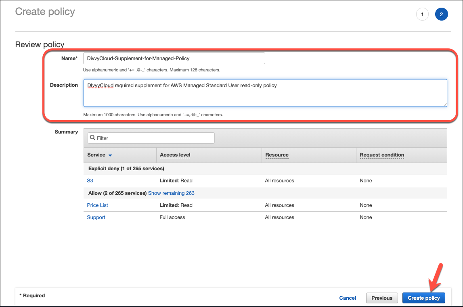Click into the Description text area
This screenshot has width=463, height=307.
pos(265,93)
